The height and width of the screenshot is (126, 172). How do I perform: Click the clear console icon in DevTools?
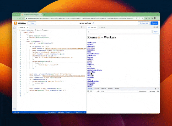pos(91,91)
